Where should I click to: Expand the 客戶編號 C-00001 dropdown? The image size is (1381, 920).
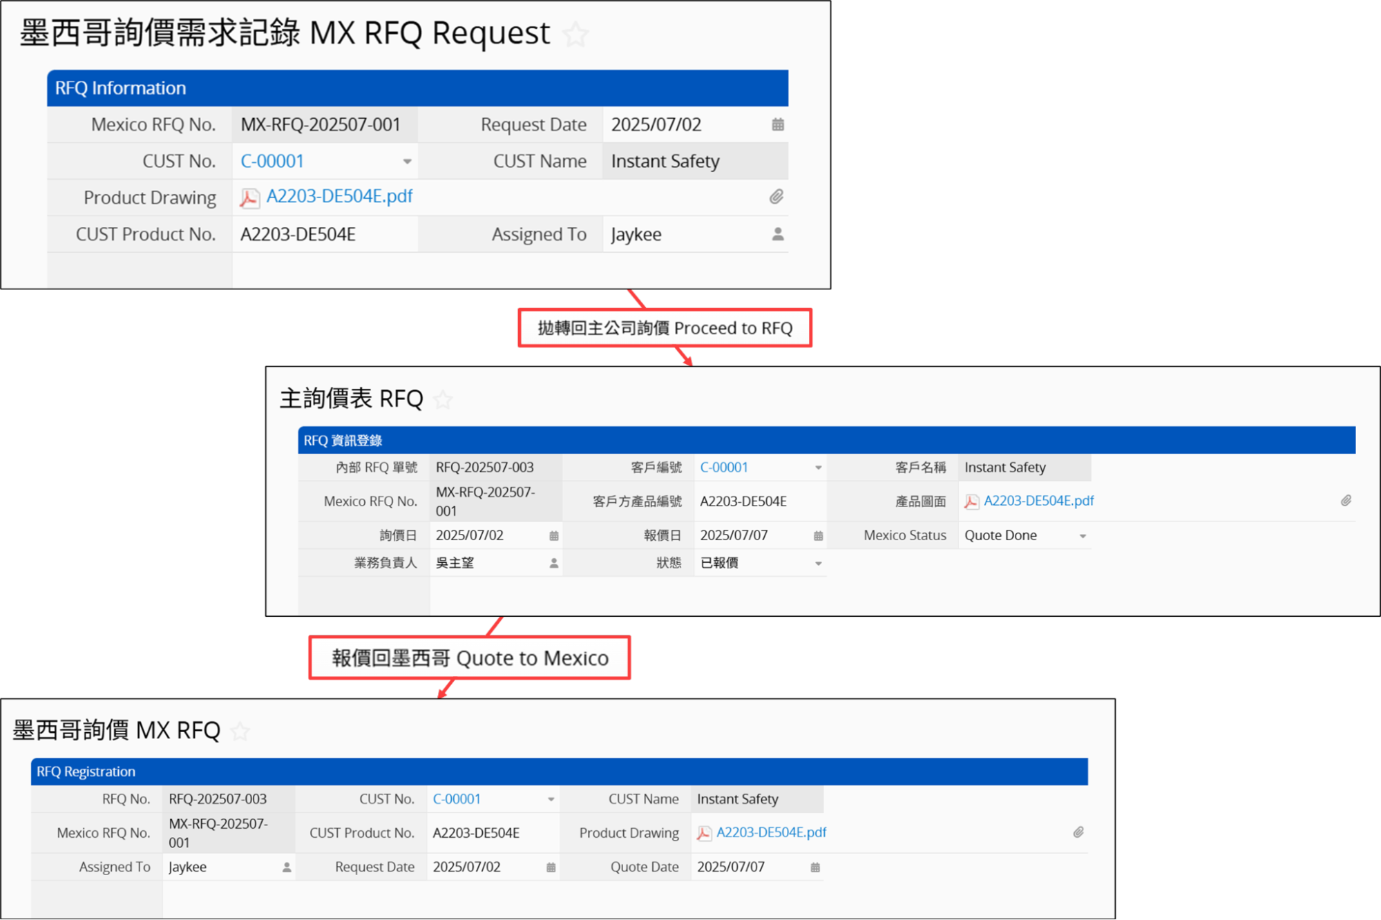[818, 468]
